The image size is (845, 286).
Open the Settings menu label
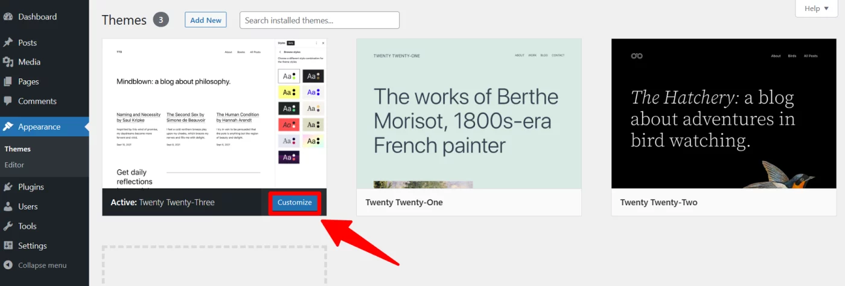coord(33,246)
